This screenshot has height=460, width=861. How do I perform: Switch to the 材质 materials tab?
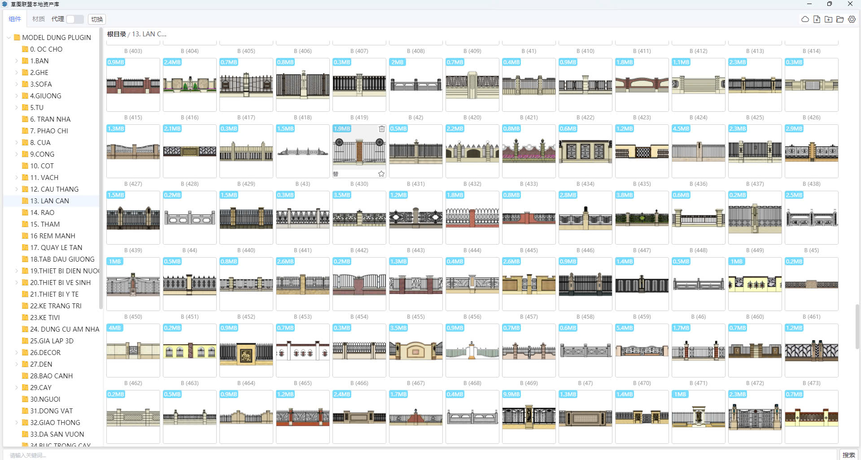coord(39,19)
